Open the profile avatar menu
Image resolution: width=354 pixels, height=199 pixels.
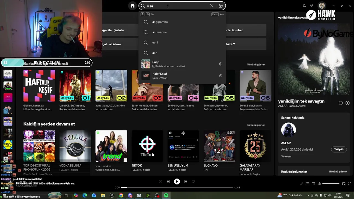tap(322, 6)
